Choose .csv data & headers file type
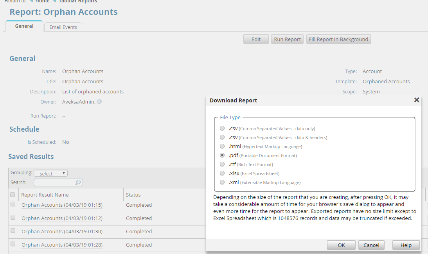Screen dimensions: 428x254 pos(222,138)
